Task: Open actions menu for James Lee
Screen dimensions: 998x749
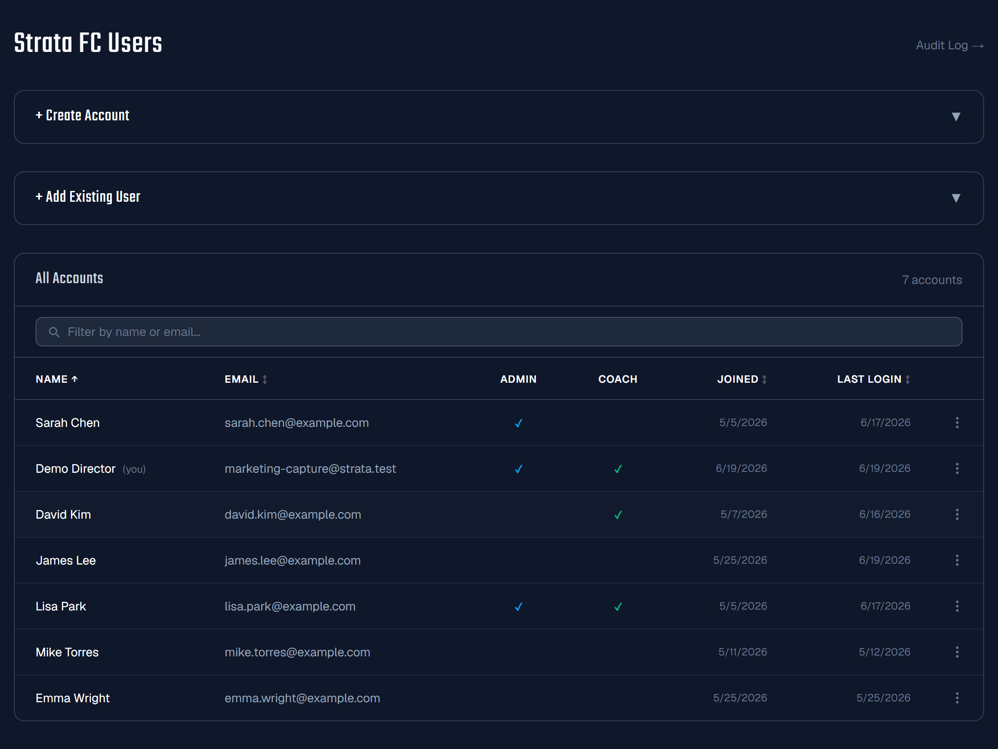Action: (x=957, y=561)
